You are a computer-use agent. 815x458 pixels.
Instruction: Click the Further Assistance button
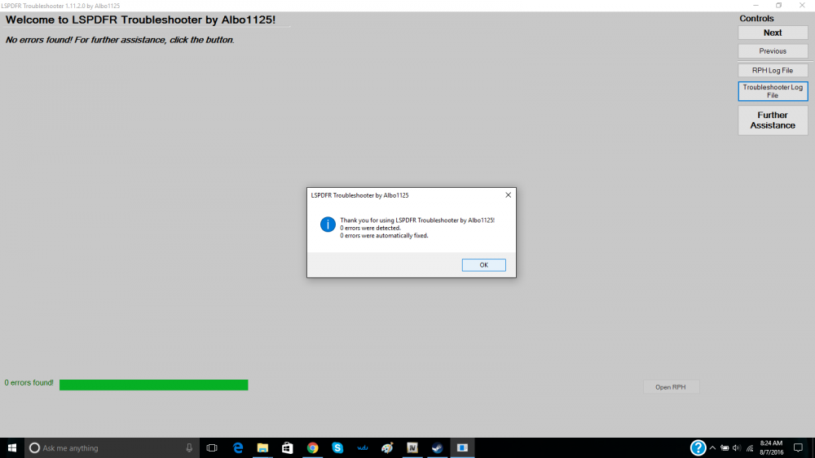773,120
